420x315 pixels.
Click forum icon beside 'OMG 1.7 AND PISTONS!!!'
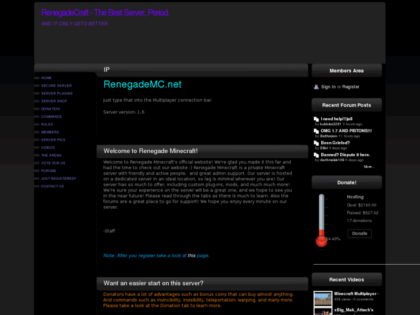317,131
